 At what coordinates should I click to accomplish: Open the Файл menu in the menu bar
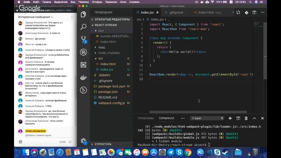(x=36, y=2)
